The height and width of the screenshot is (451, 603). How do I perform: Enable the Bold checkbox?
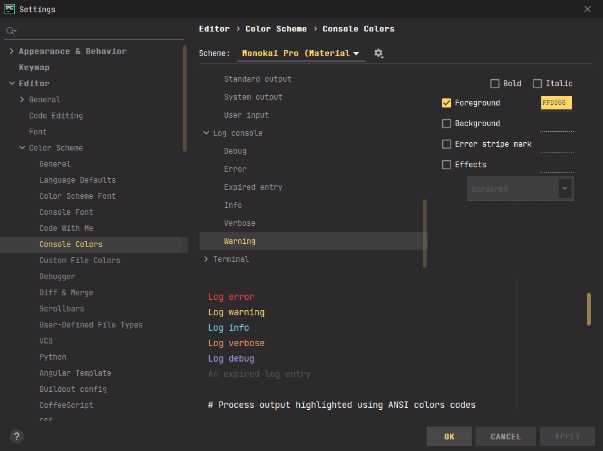tap(495, 84)
